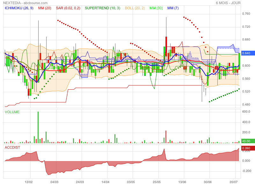Click the red MM (20) legend label
255x185 pixels.
coord(45,8)
